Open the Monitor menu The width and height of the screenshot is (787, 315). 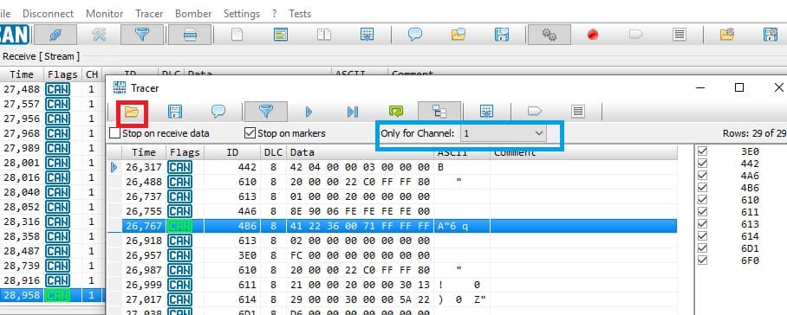pos(104,14)
